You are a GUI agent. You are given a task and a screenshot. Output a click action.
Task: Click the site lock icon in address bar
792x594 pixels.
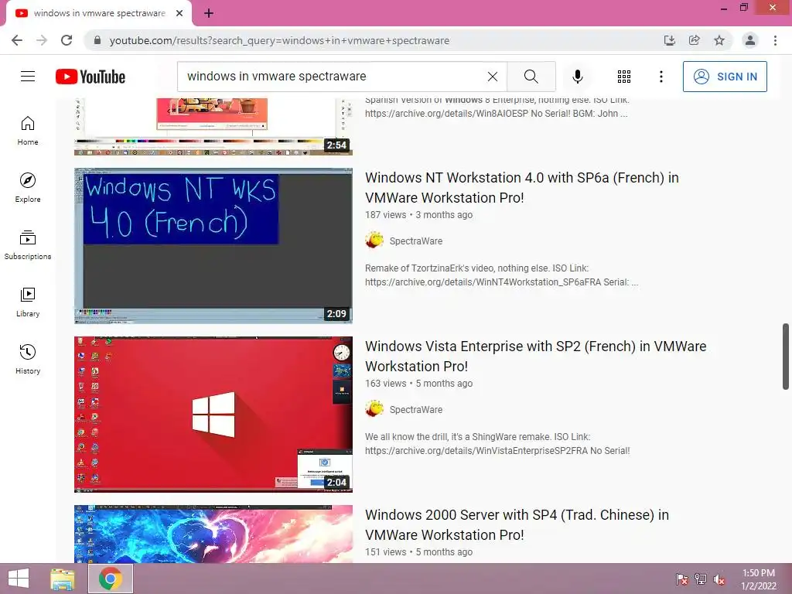point(97,40)
